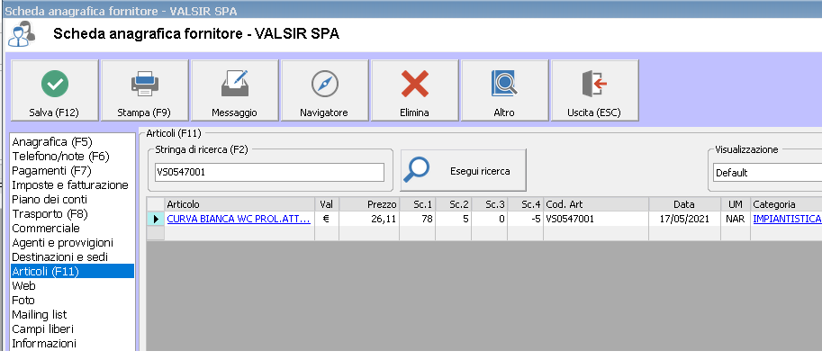Sort by the Data column header

[x=684, y=204]
